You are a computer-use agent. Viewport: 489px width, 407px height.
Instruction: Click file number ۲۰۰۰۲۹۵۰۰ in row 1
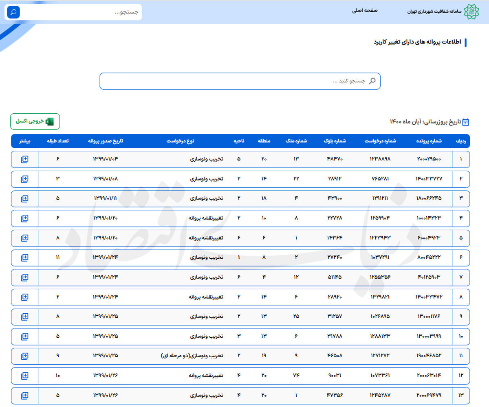429,159
